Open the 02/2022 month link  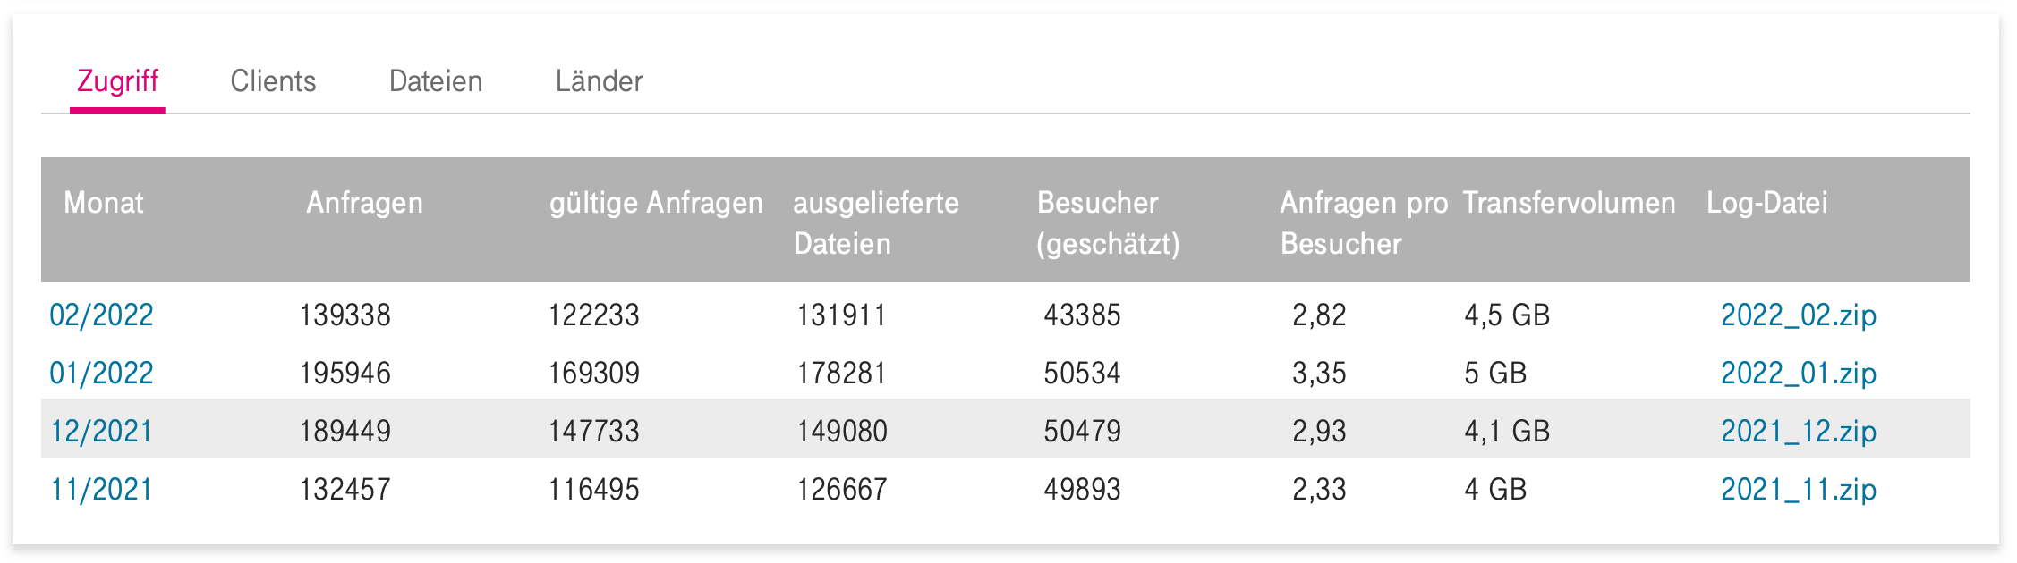101,315
